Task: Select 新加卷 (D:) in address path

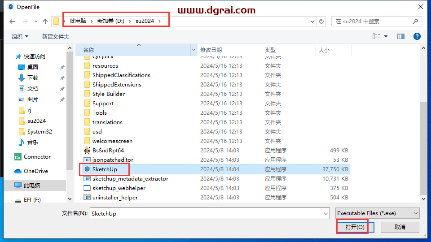Action: tap(111, 21)
